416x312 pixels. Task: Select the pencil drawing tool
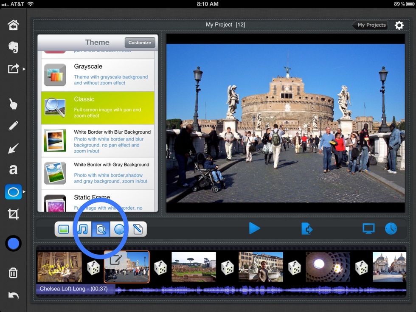(13, 126)
